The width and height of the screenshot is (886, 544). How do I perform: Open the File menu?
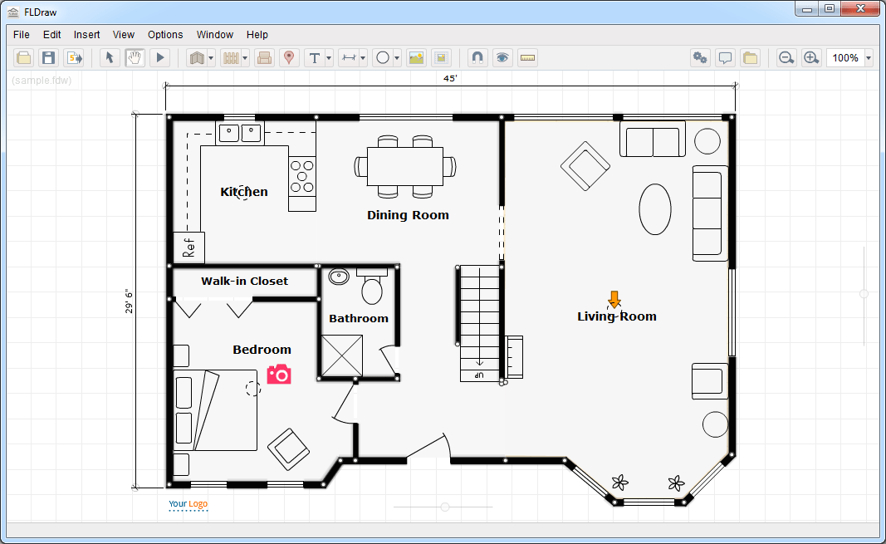[22, 34]
